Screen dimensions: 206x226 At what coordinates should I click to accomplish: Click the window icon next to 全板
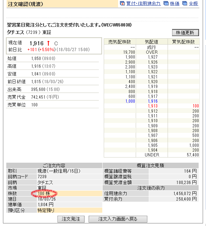click(x=185, y=3)
